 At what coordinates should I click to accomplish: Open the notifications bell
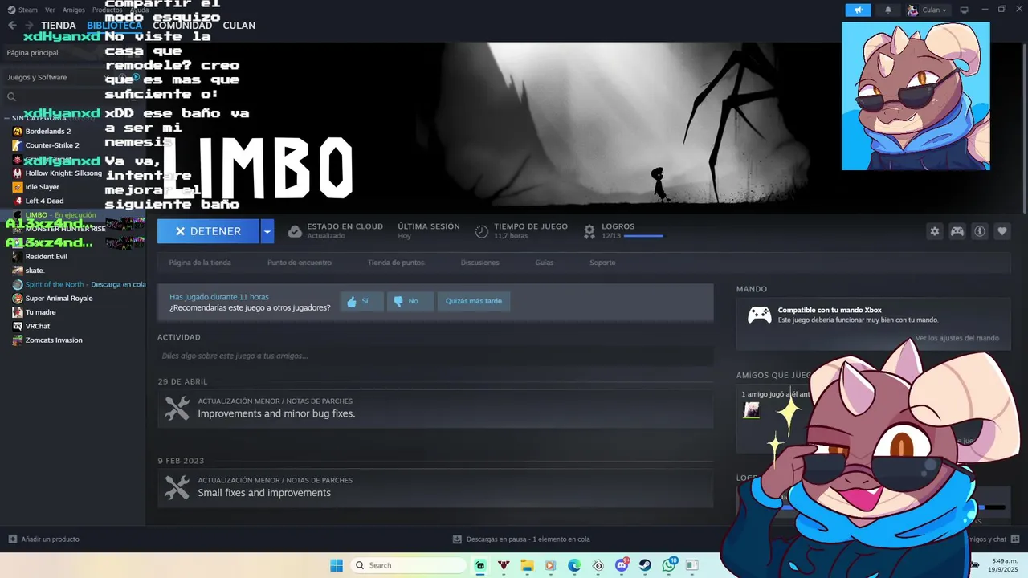887,10
